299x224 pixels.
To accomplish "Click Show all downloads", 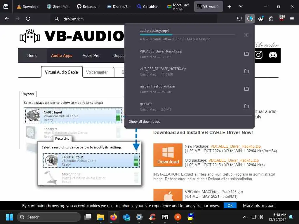I will click(x=144, y=122).
